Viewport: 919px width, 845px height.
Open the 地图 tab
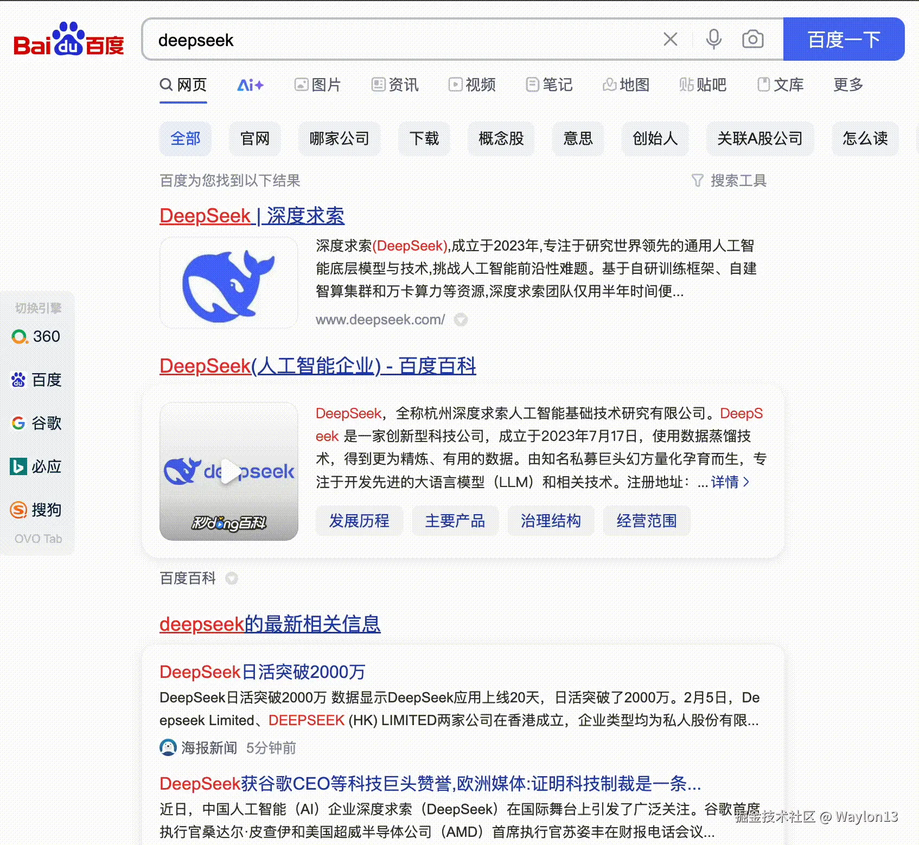[x=626, y=85]
